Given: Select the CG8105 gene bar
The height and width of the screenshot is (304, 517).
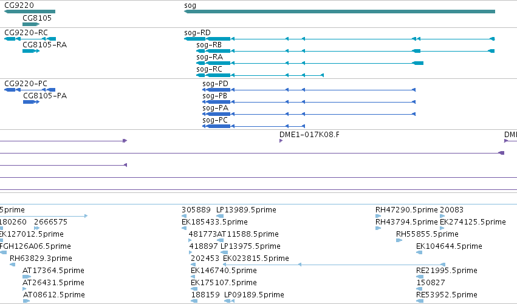Looking at the screenshot, I should pos(31,24).
